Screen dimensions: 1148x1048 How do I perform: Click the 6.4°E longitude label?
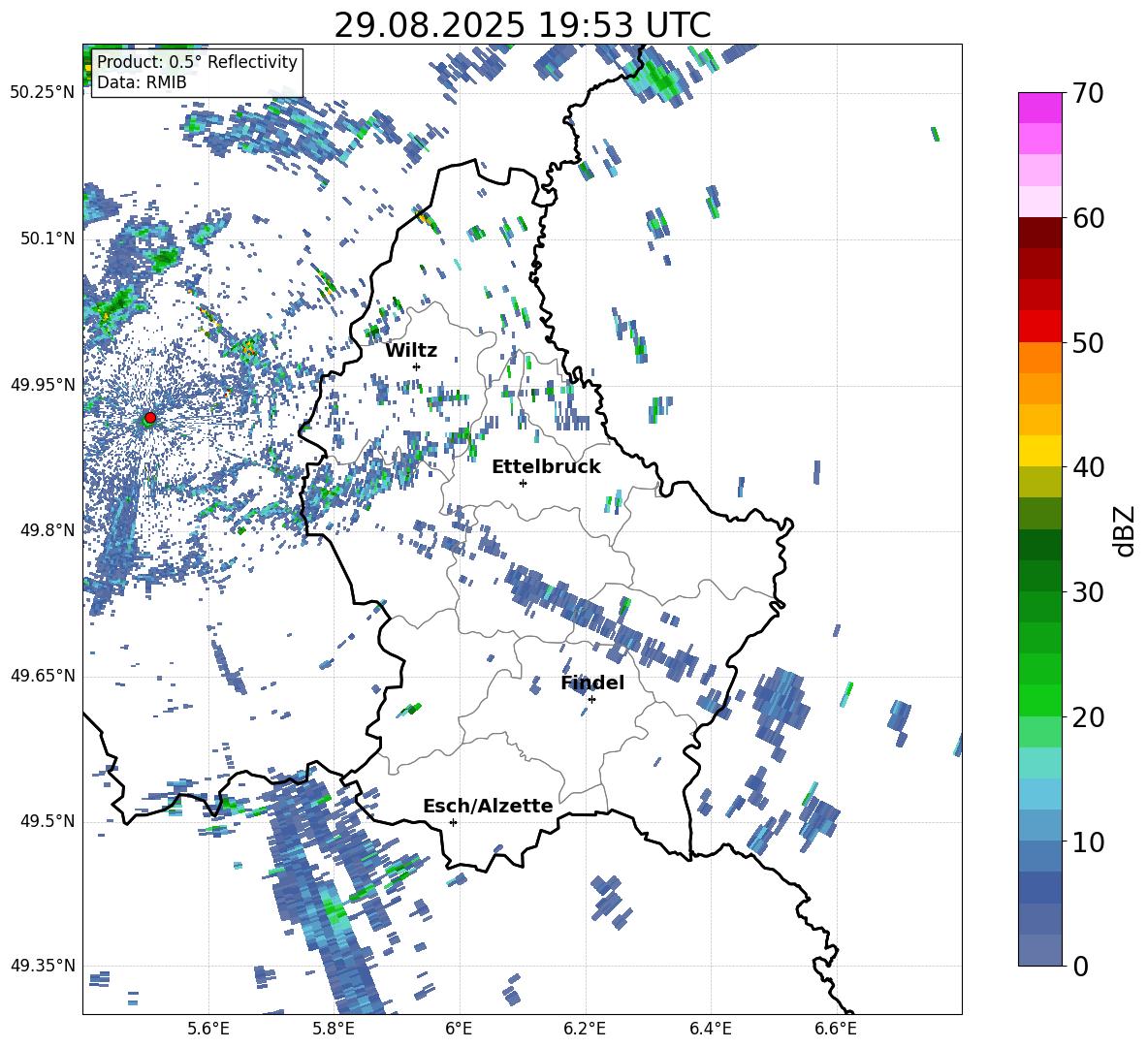[710, 1030]
